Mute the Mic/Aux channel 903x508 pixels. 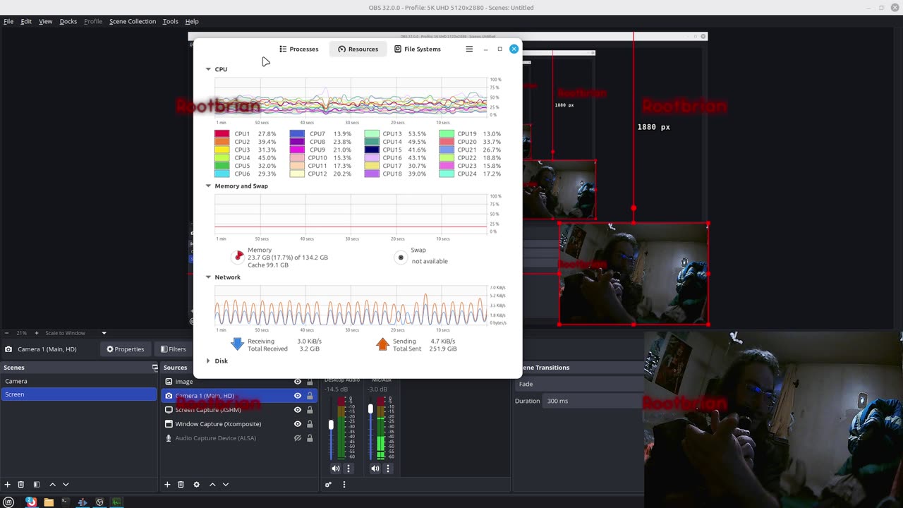375,468
